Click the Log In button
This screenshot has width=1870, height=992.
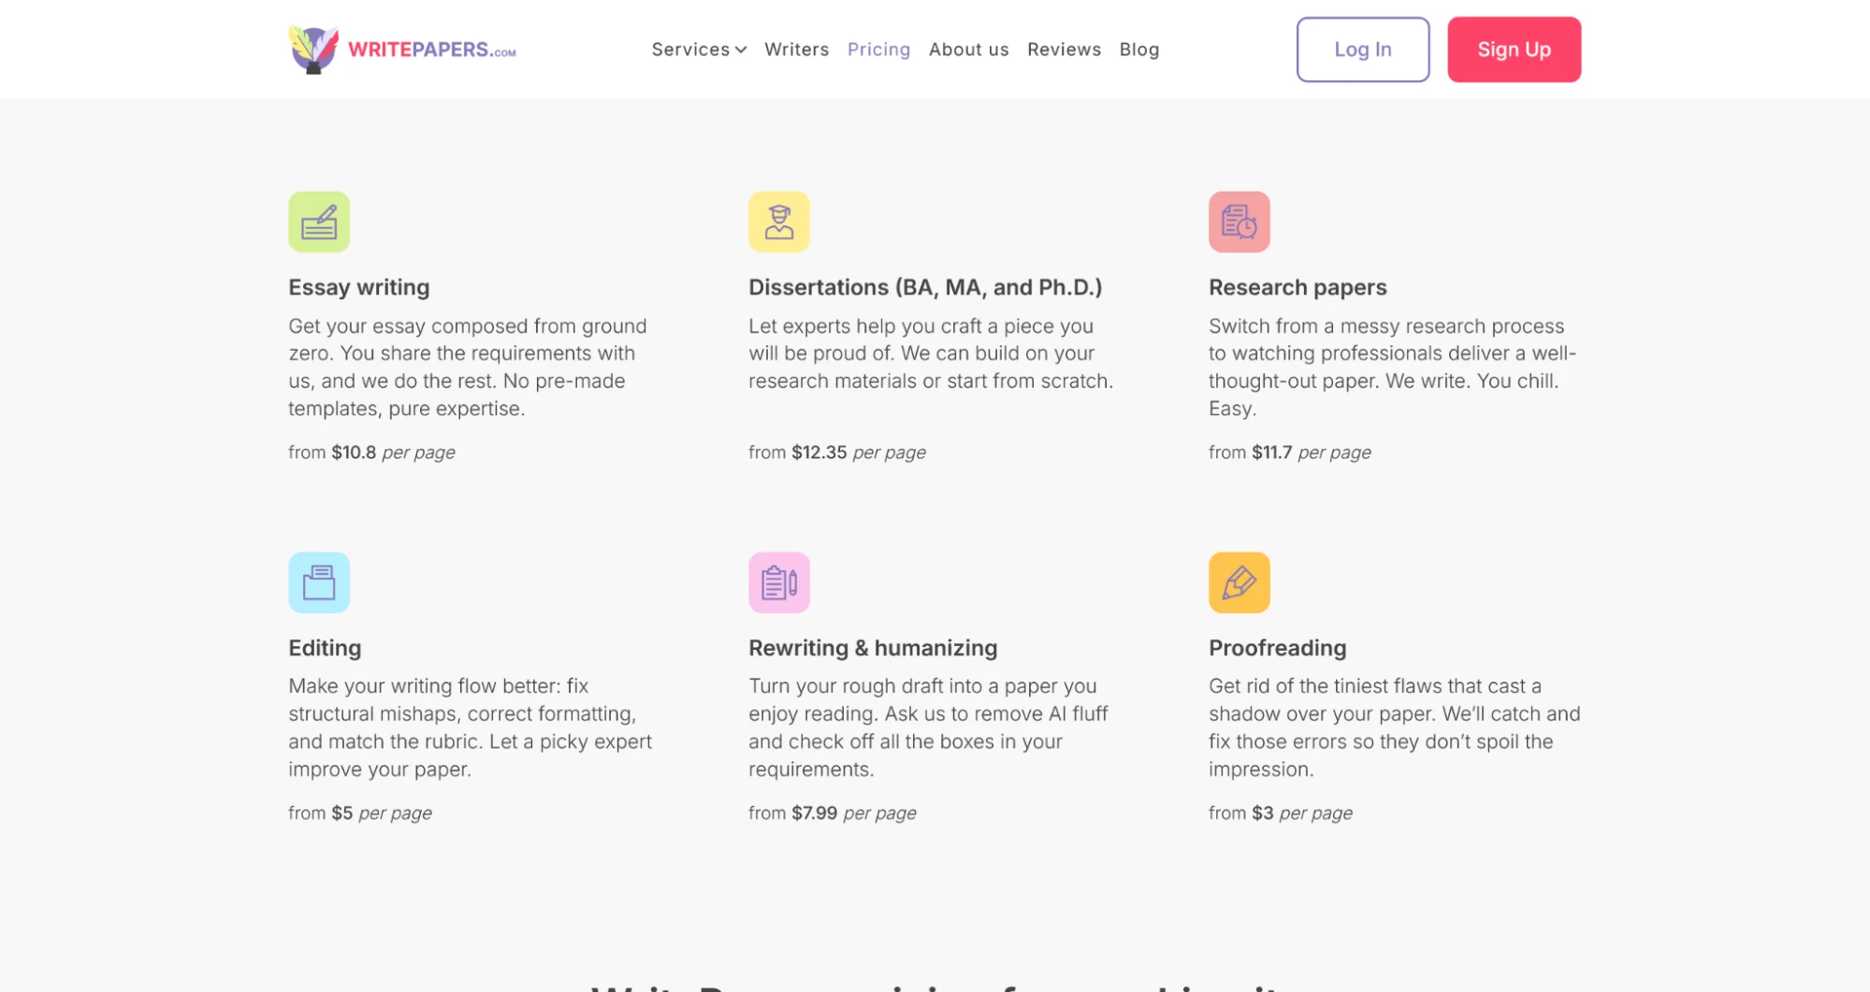coord(1362,50)
